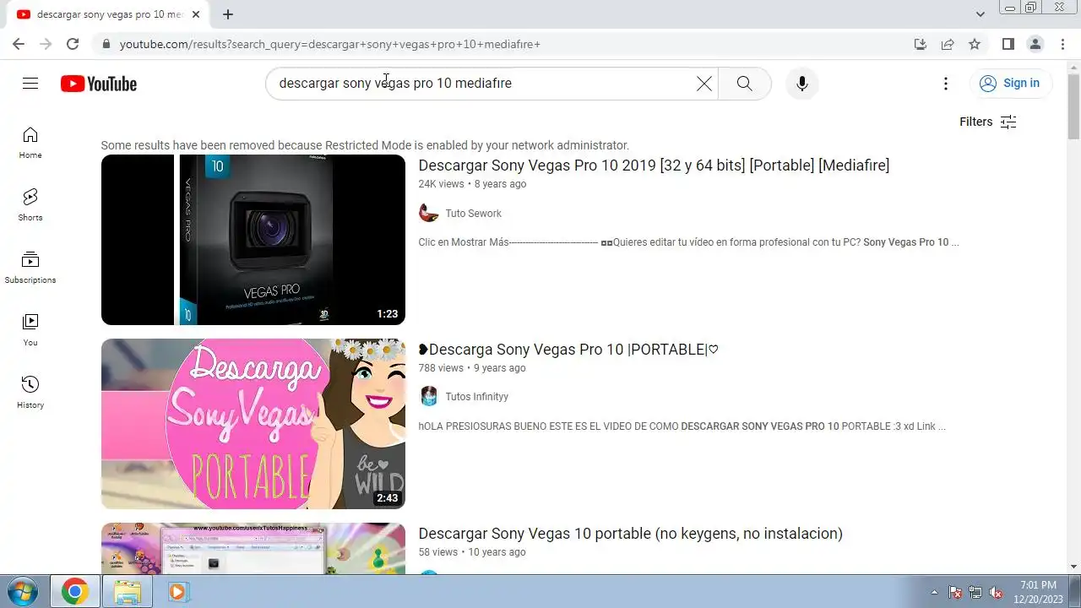Click the '24K views • 8 years ago' text
The image size is (1081, 608).
[472, 184]
